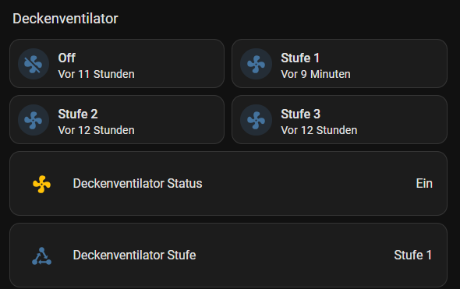Open the Deckenventilator Status entity name
This screenshot has height=289, width=460.
pyautogui.click(x=137, y=184)
